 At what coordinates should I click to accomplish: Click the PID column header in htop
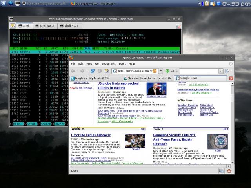coord(16,49)
